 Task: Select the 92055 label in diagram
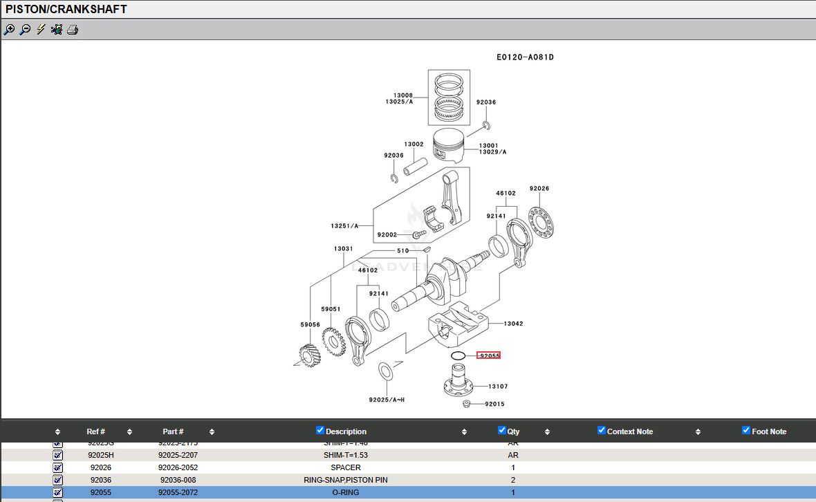pyautogui.click(x=489, y=355)
